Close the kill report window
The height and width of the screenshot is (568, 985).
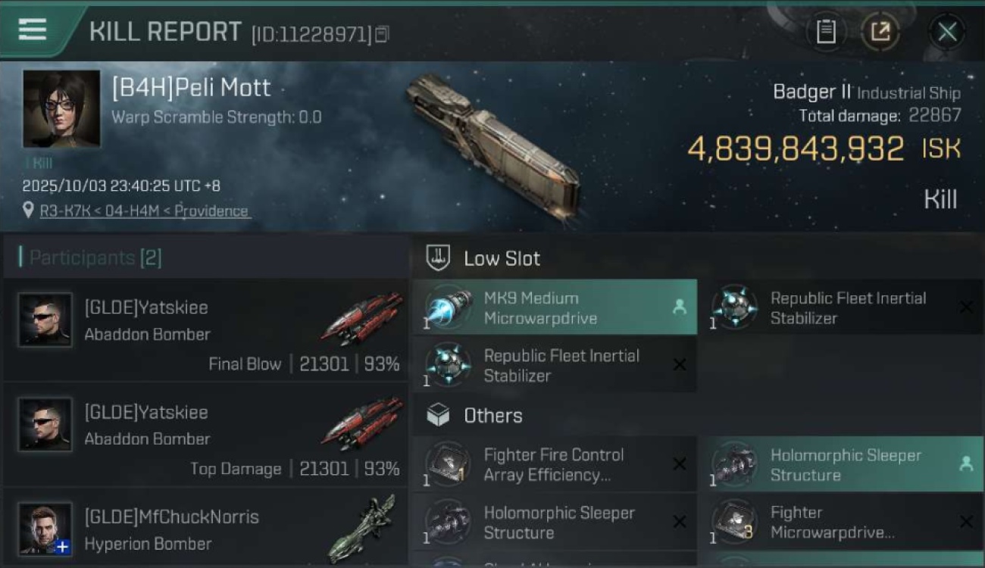pos(946,32)
